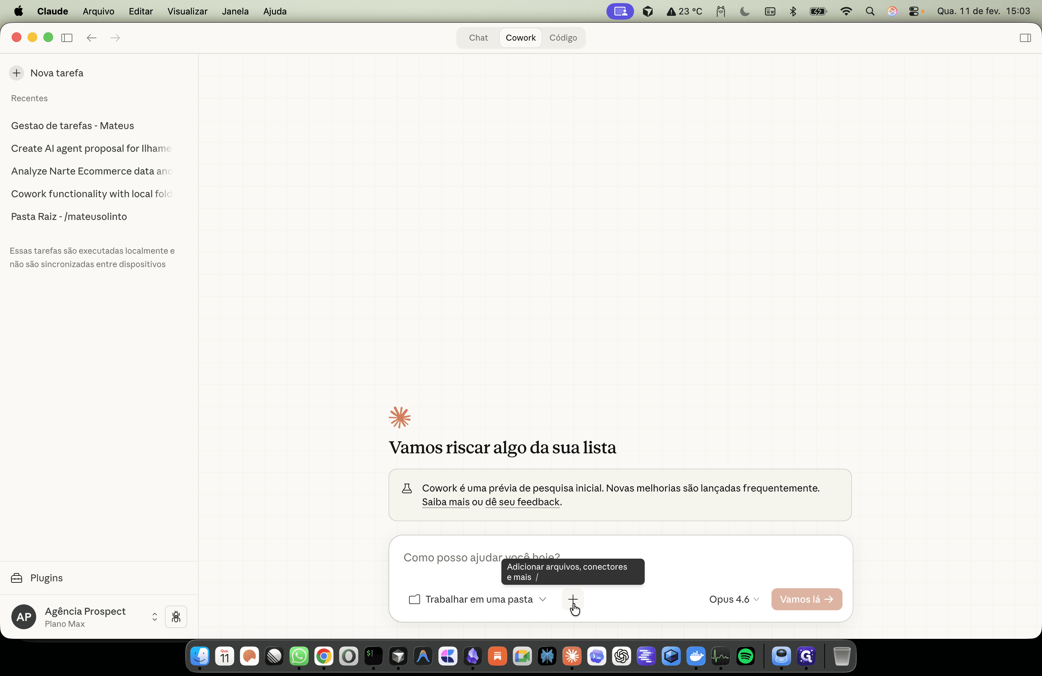The image size is (1042, 676).
Task: Open the dê seu feedback link
Action: point(522,502)
